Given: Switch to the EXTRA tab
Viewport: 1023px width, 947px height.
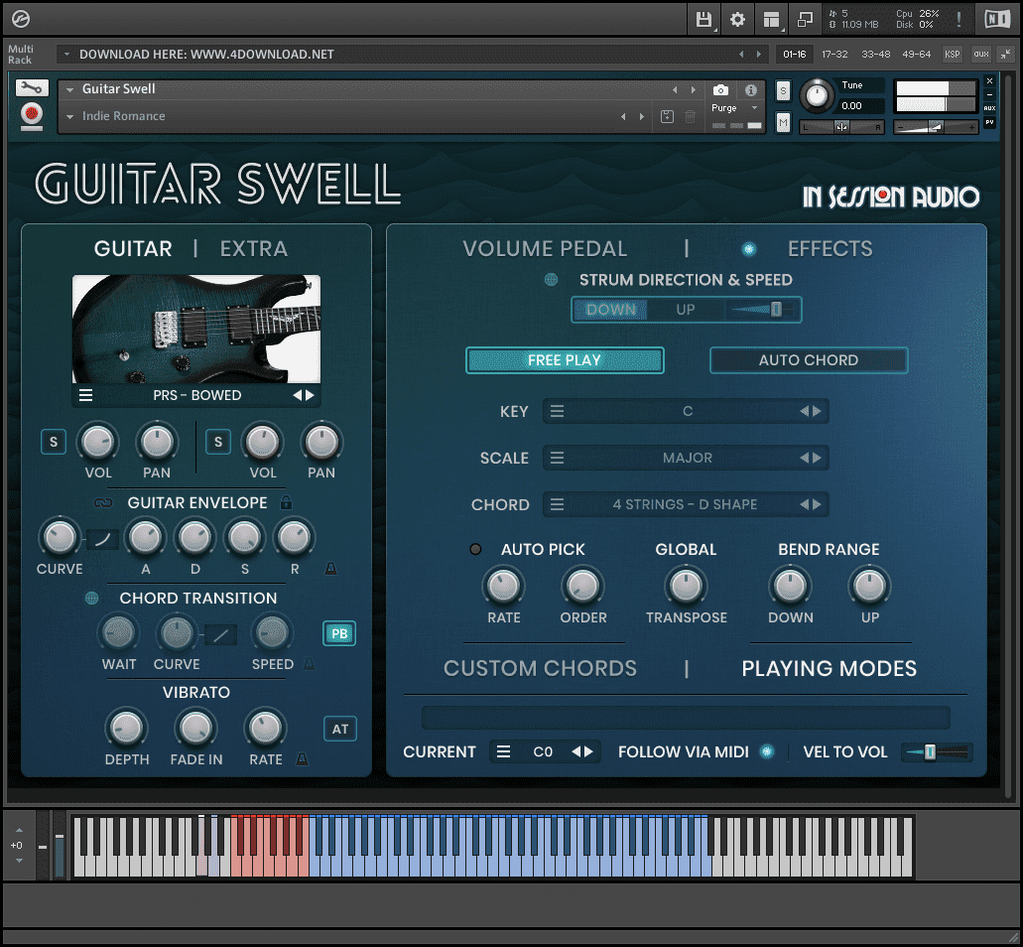Looking at the screenshot, I should pyautogui.click(x=254, y=248).
